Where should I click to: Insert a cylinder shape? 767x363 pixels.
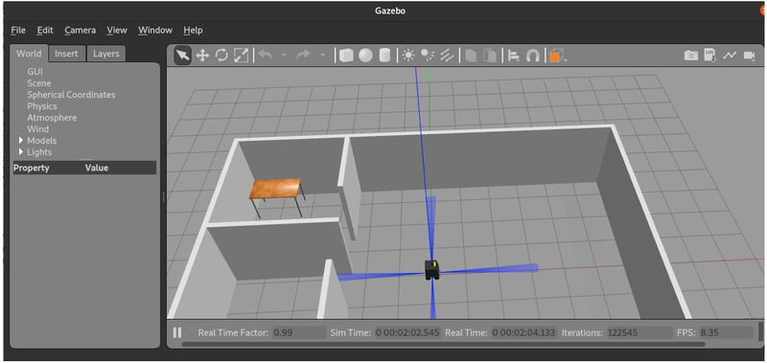point(385,56)
